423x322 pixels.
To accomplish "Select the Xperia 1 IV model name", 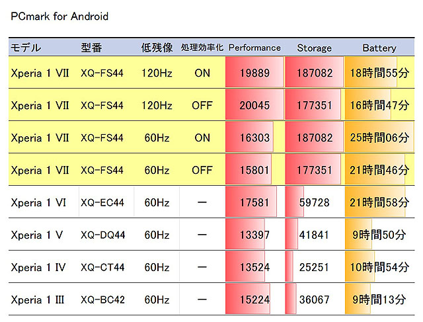I will click(38, 267).
